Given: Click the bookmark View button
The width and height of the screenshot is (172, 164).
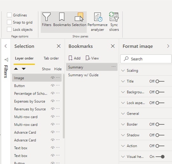Looking at the screenshot, I should 92,58.
